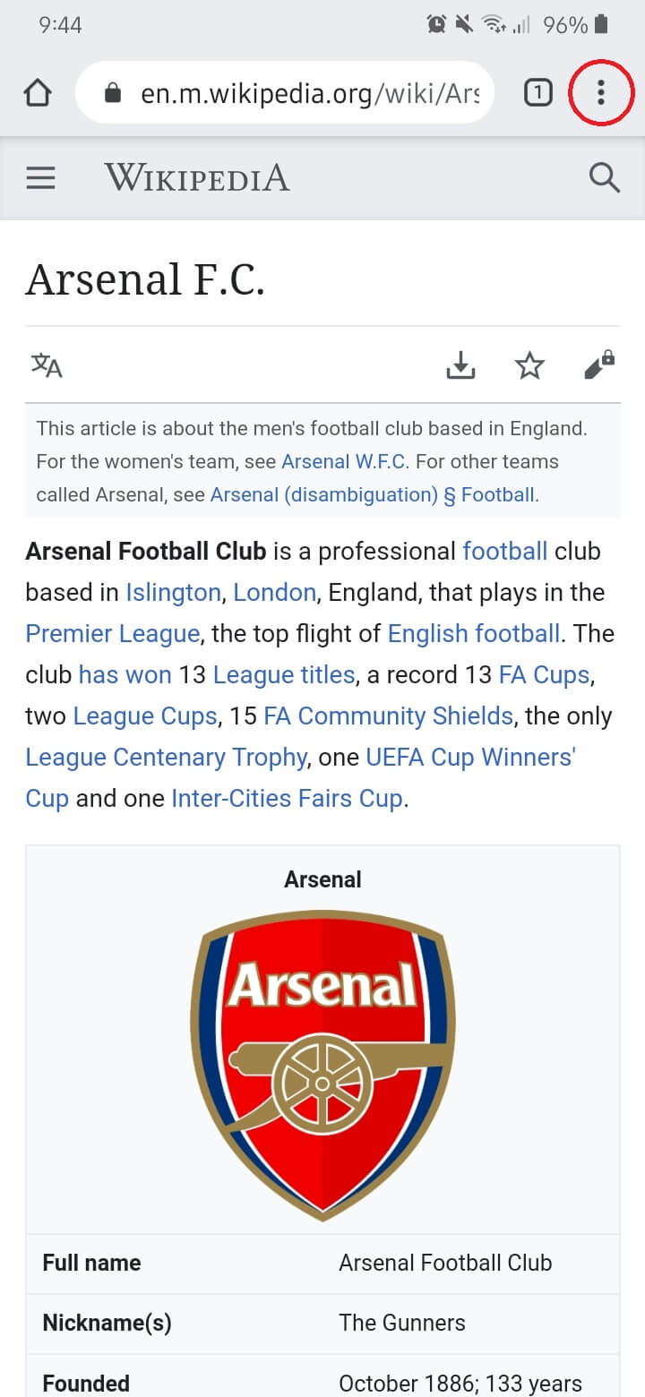Image resolution: width=645 pixels, height=1397 pixels.
Task: Open the FA Community Shields link
Action: [x=388, y=716]
